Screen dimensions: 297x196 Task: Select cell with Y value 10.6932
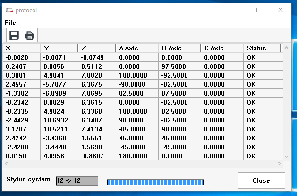(x=59, y=120)
